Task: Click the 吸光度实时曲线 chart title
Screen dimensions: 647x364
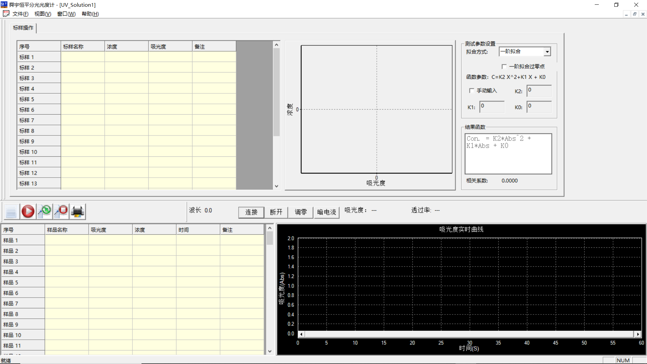Action: coord(461,229)
